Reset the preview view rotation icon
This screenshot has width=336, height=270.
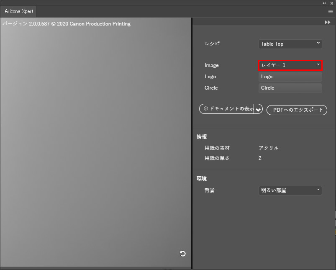[182, 254]
